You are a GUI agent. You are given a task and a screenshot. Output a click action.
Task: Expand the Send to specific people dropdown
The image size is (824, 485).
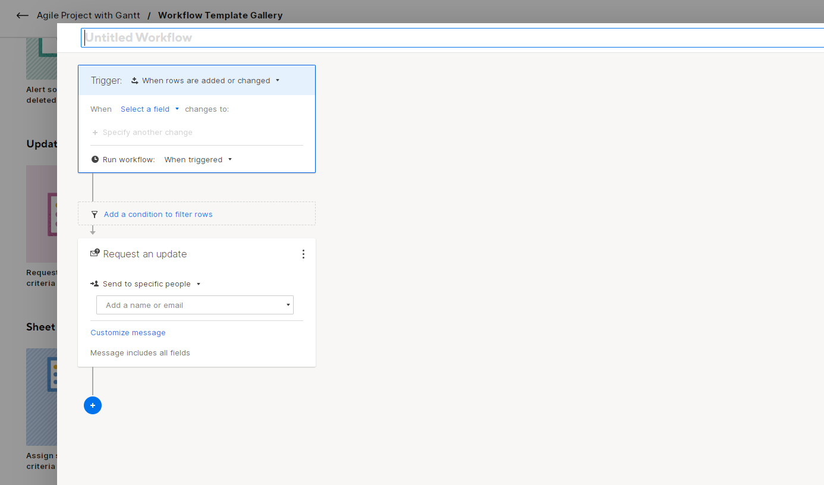coord(152,284)
